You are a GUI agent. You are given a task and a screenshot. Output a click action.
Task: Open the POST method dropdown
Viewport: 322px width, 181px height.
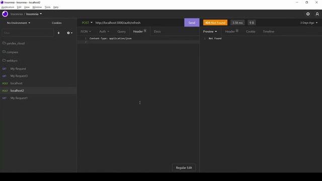87,23
